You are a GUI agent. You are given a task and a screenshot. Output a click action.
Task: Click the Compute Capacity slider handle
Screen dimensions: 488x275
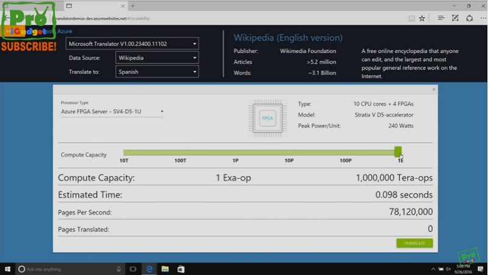[398, 152]
